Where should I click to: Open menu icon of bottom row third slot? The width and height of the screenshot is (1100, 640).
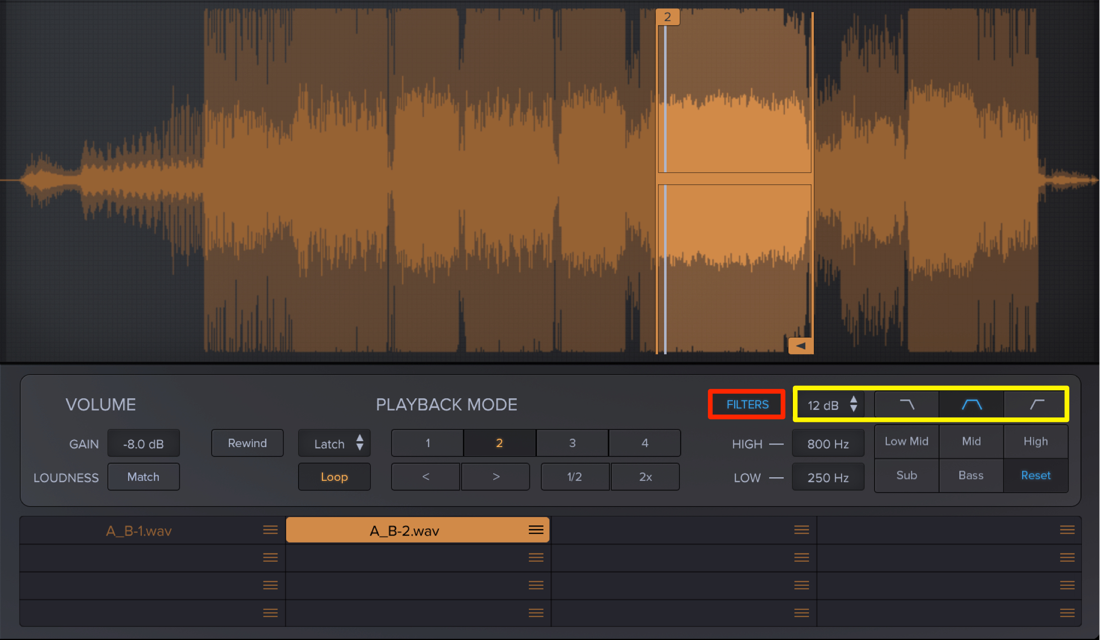[801, 613]
